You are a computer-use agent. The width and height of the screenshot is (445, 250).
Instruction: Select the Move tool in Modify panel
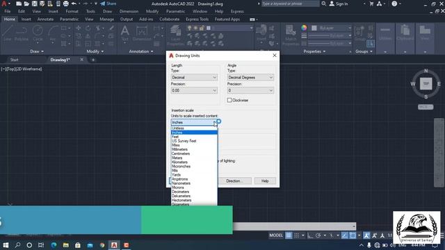pyautogui.click(x=79, y=28)
